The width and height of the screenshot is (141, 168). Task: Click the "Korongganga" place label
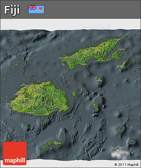(27, 85)
